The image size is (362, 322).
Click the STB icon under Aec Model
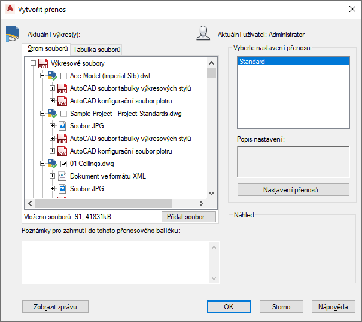(62, 88)
